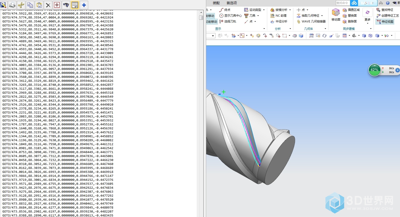Paste using the clipboard icon
Screen dimensions: 400x217
(39, 5)
